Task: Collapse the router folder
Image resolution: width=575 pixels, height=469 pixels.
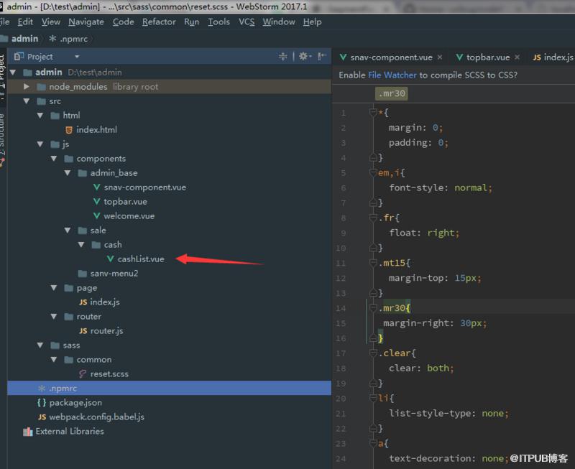Action: coord(54,316)
